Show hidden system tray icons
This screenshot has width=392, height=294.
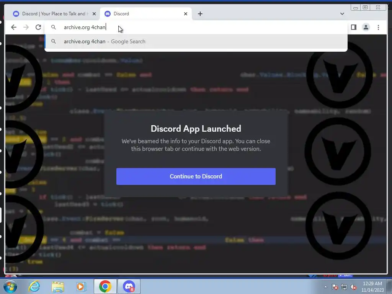(325, 287)
